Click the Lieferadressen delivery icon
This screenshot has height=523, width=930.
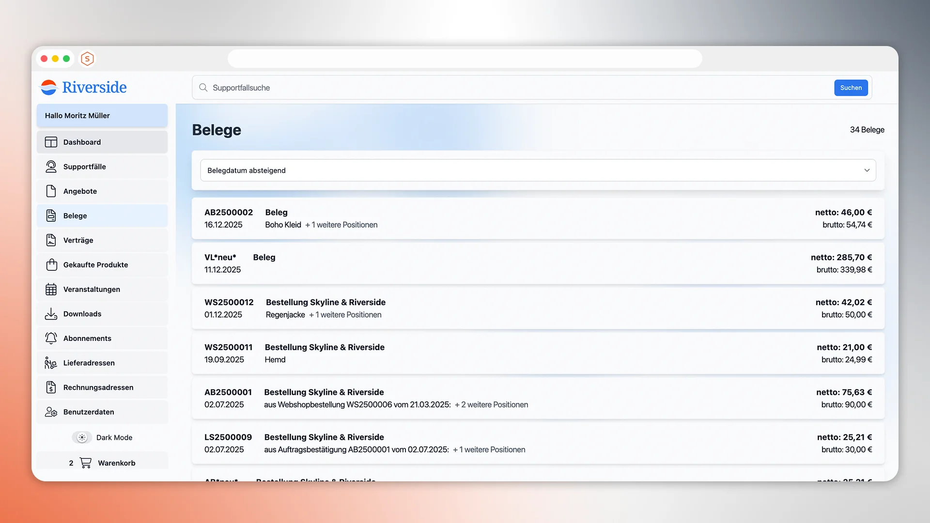[51, 363]
